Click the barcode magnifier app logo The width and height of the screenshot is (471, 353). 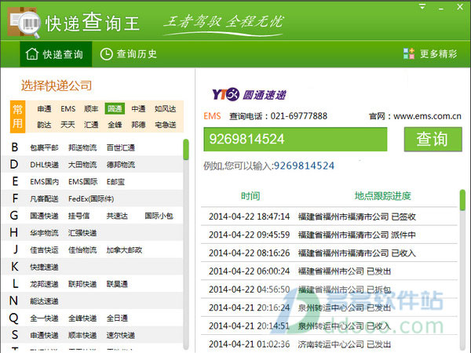tap(24, 23)
